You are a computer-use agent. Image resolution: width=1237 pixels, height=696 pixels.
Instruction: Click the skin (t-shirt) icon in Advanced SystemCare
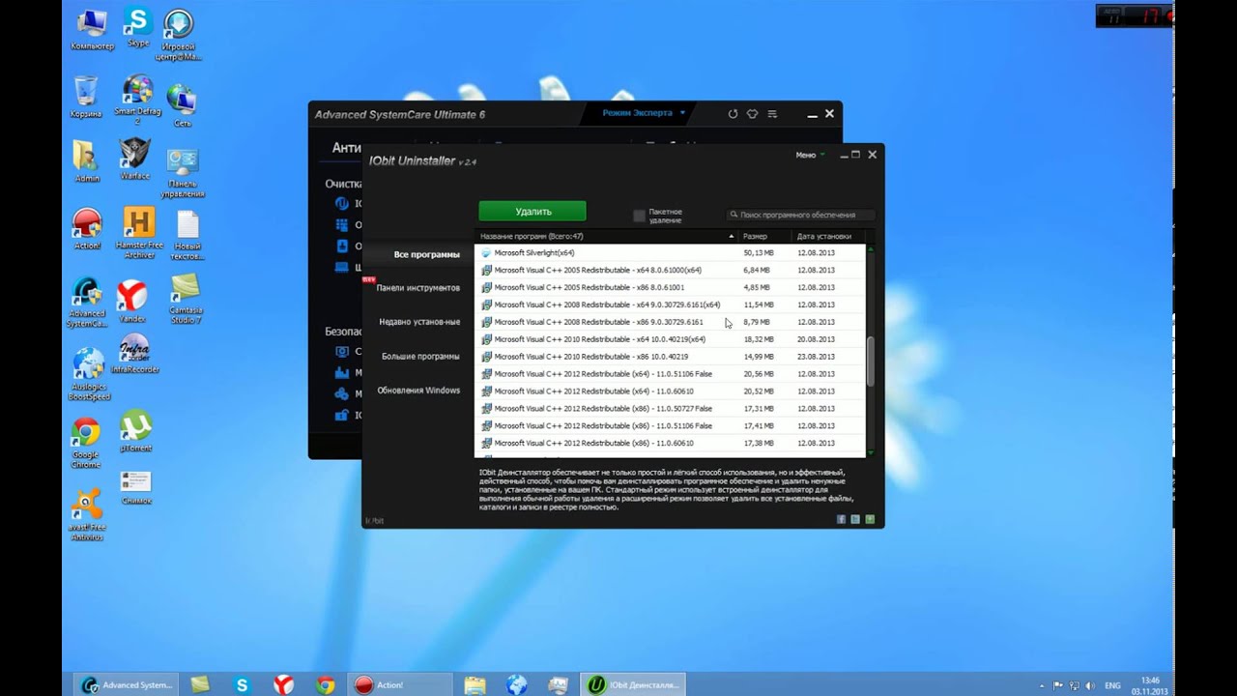(753, 114)
